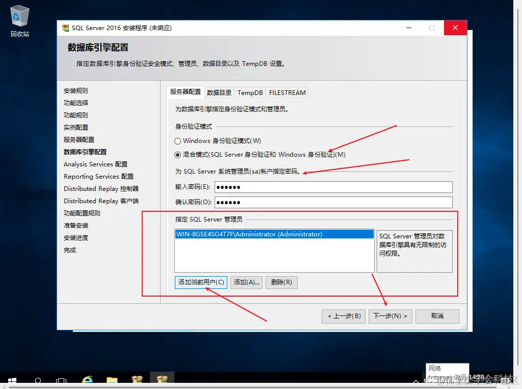Click Distributed Replay 客户端 step
This screenshot has height=389, width=522.
point(101,201)
